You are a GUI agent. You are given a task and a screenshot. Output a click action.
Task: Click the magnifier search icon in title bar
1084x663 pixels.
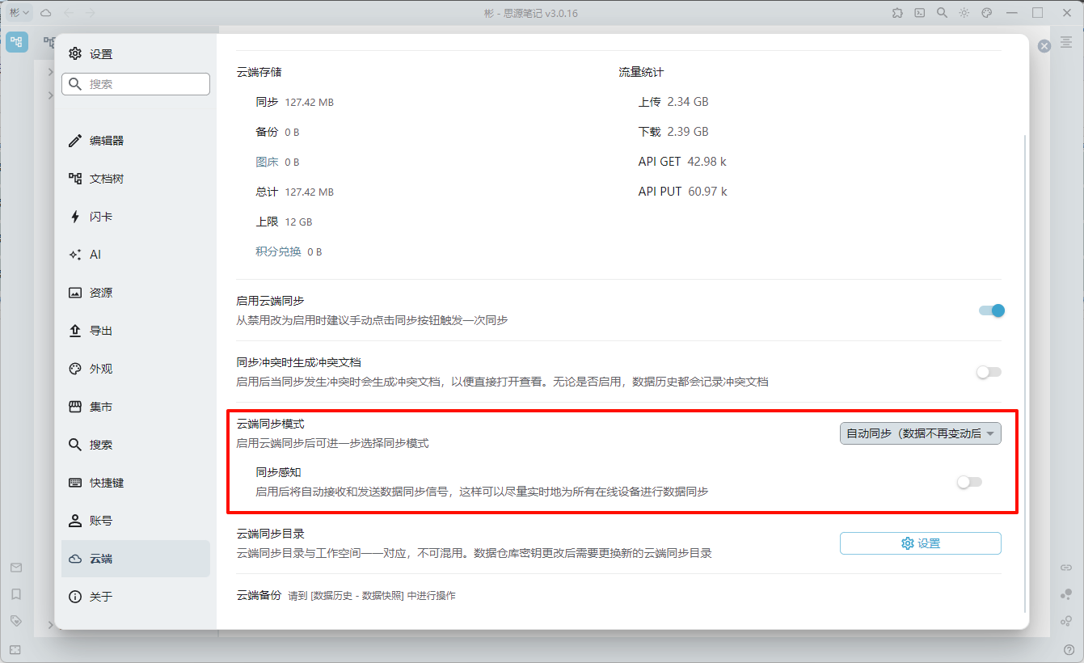click(x=942, y=13)
